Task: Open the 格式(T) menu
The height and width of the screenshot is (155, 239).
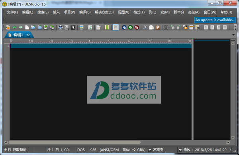Action: coord(139,12)
